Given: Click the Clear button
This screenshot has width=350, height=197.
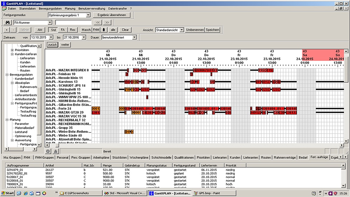Looking at the screenshot, I should point(125,30).
